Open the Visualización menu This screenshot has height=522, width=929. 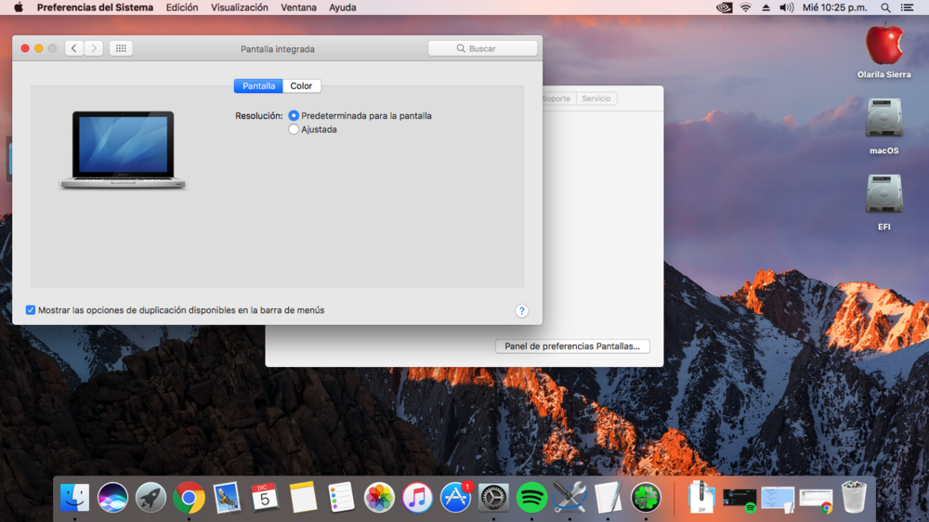coord(239,7)
